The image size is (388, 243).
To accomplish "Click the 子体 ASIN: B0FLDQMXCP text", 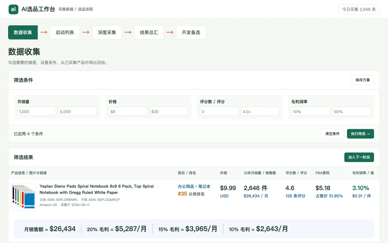I will pos(100,200).
